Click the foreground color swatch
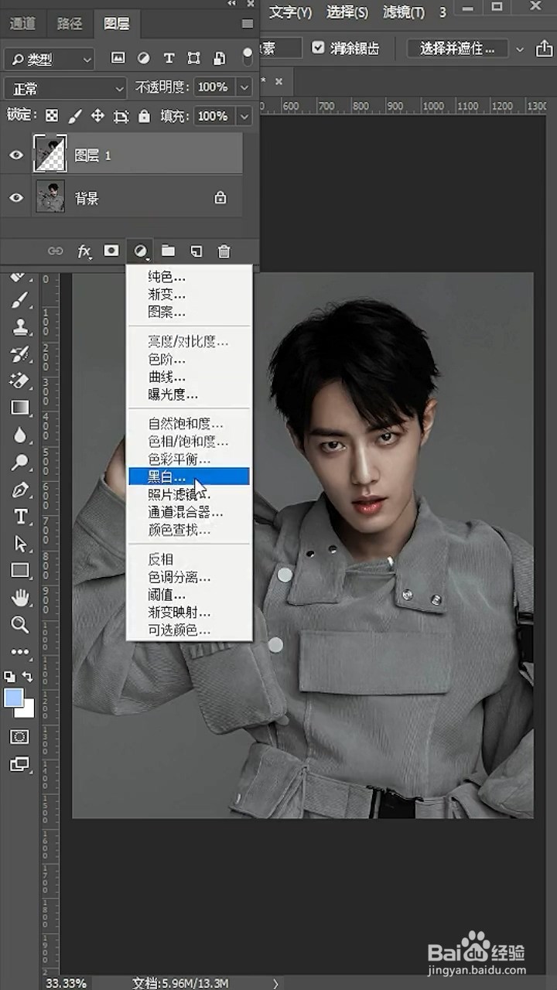This screenshot has height=990, width=557. (14, 698)
